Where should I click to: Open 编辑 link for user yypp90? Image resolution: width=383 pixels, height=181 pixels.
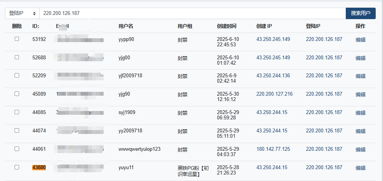(x=360, y=40)
